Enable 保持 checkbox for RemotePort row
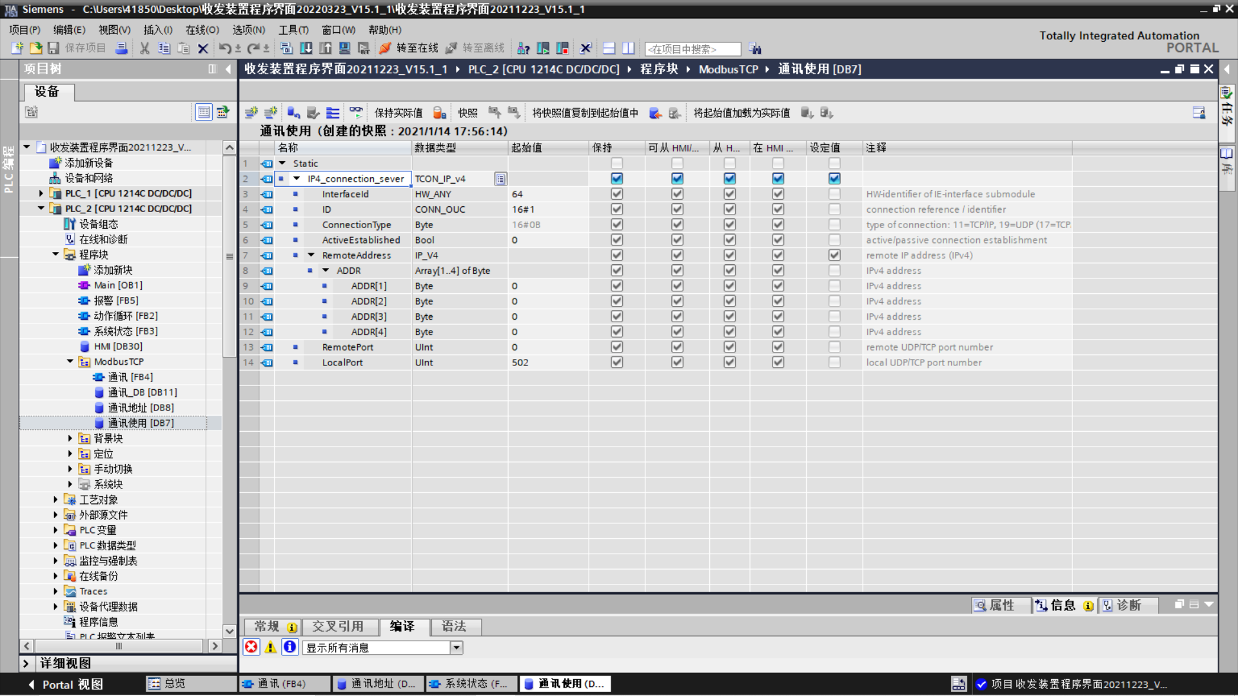Screen dimensions: 1238x696 click(616, 347)
